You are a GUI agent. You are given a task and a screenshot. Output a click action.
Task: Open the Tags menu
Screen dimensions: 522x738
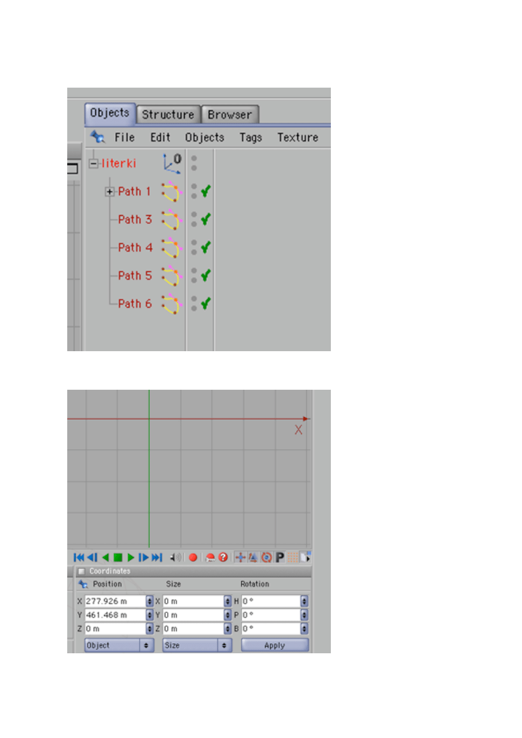[x=250, y=137]
